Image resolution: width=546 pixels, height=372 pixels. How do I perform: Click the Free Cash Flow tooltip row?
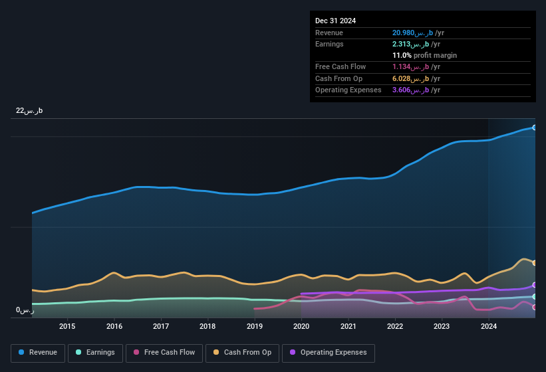pos(422,67)
